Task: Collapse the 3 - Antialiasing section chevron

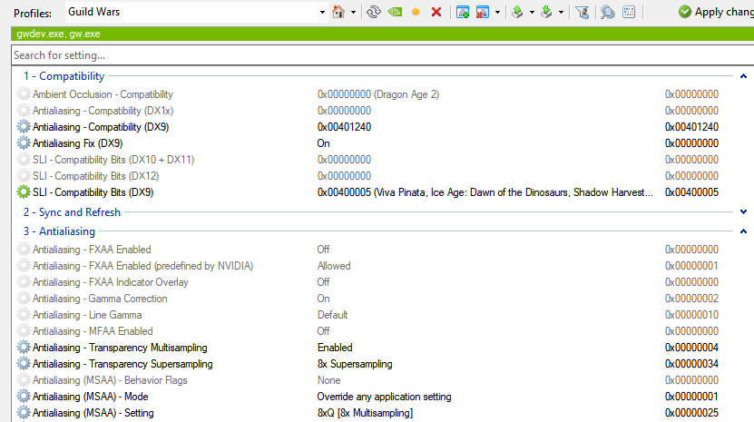Action: (x=743, y=231)
